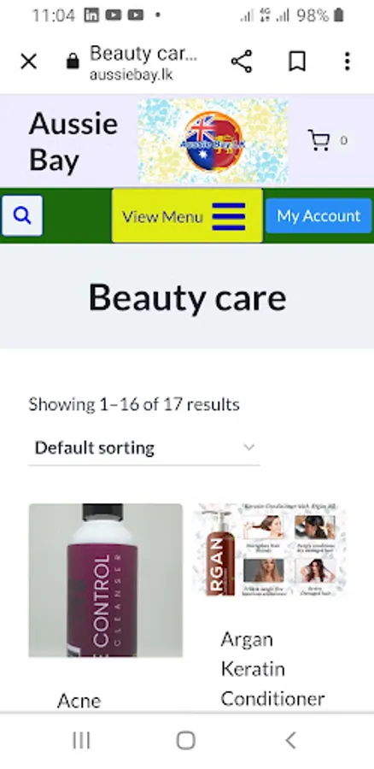Click the sorting dropdown chevron arrow
This screenshot has height=769, width=374.
pyautogui.click(x=249, y=447)
